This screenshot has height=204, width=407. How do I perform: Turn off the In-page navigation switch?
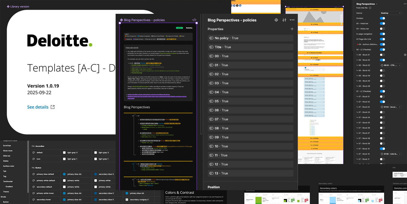click(382, 34)
